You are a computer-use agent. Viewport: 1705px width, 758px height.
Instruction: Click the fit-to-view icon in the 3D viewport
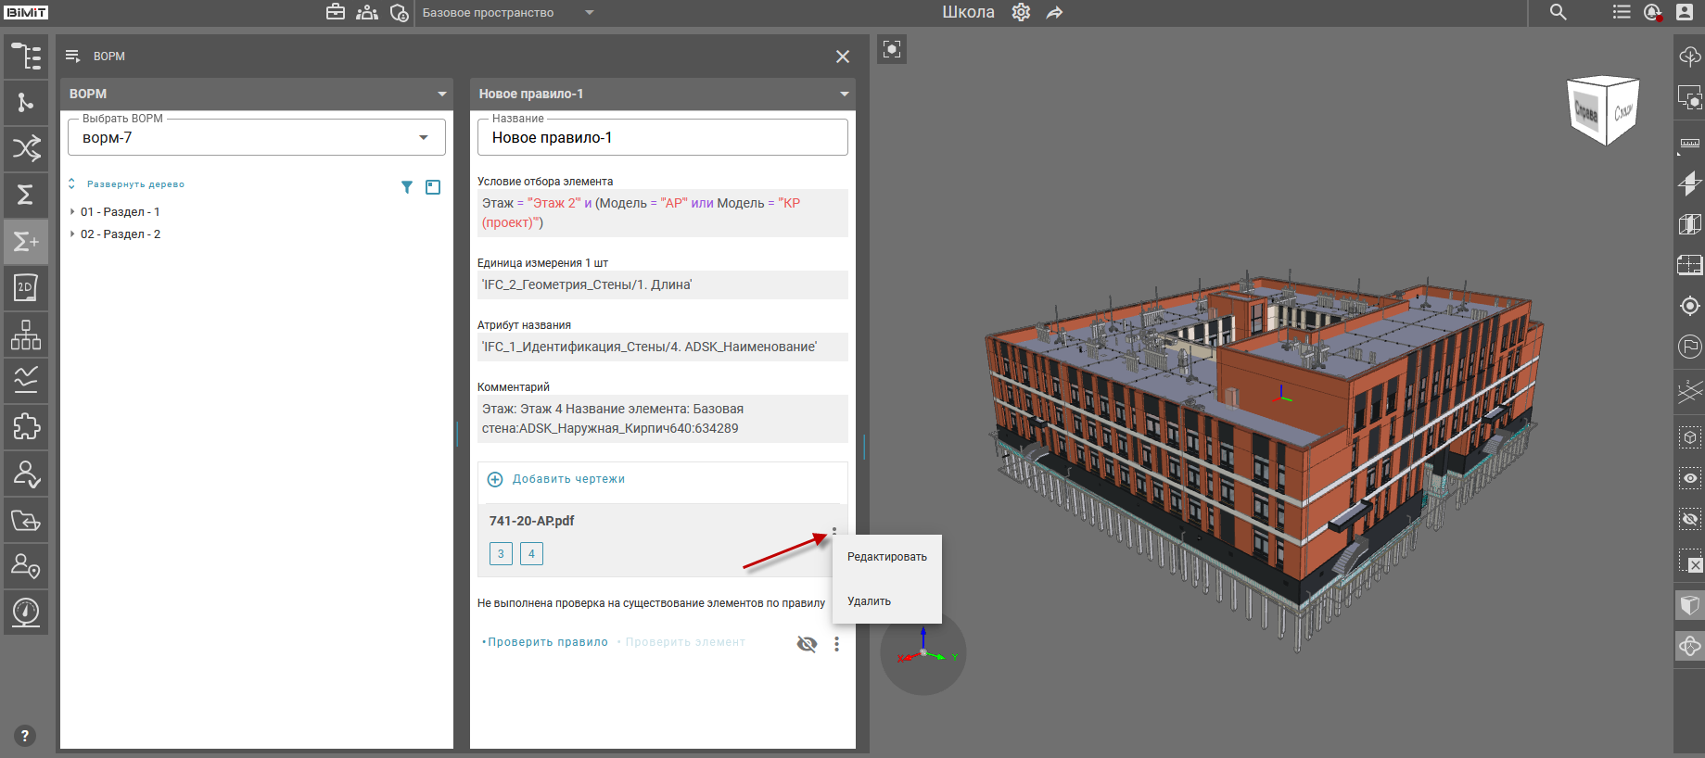pyautogui.click(x=892, y=49)
